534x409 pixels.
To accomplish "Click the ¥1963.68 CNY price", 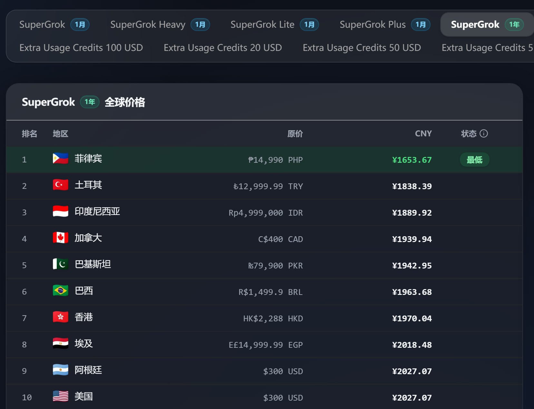I will click(x=412, y=292).
